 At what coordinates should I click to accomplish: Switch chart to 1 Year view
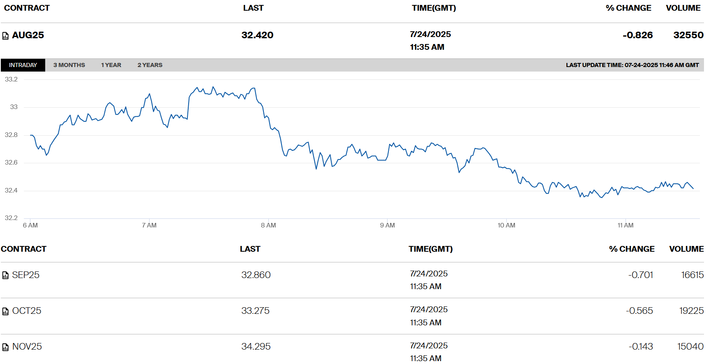[111, 65]
